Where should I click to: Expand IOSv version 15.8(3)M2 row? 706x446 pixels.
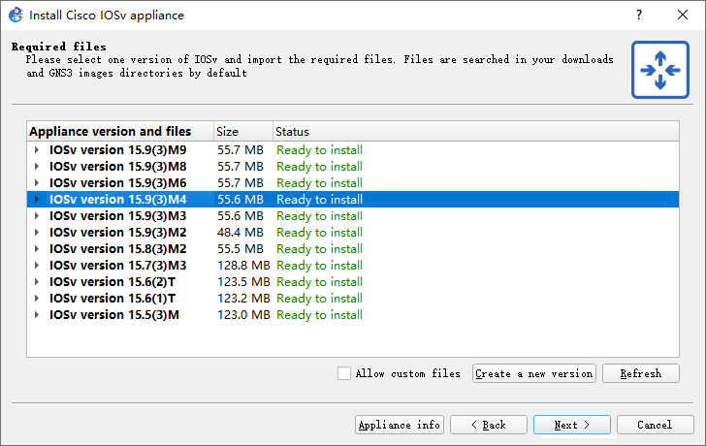(37, 249)
